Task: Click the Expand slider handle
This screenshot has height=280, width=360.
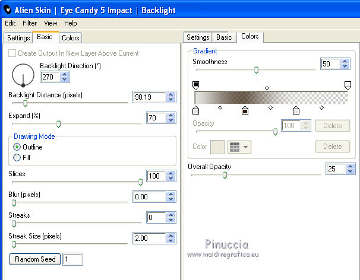Action: tap(59, 124)
